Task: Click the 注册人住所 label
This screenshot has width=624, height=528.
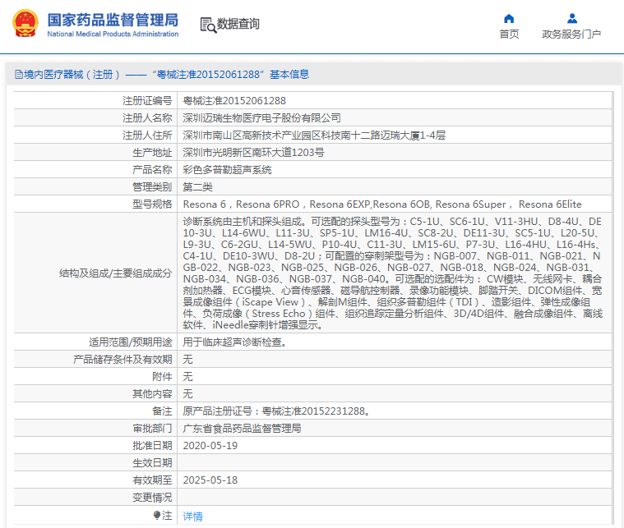Action: [147, 135]
